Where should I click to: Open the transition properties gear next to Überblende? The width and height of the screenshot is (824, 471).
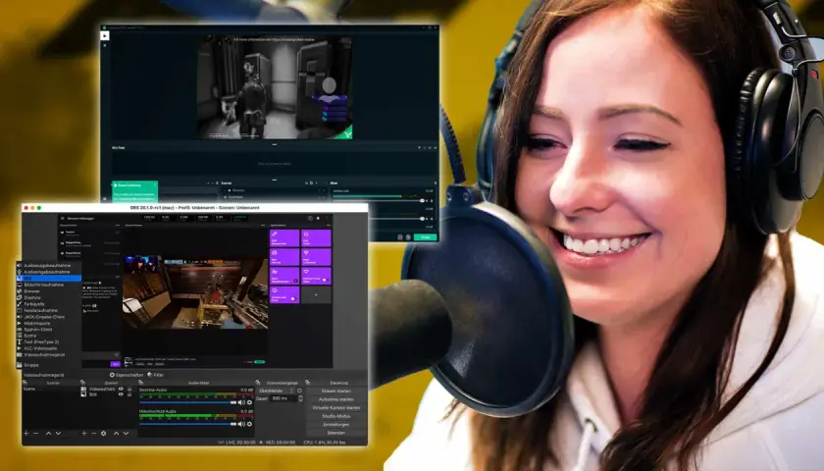click(299, 391)
